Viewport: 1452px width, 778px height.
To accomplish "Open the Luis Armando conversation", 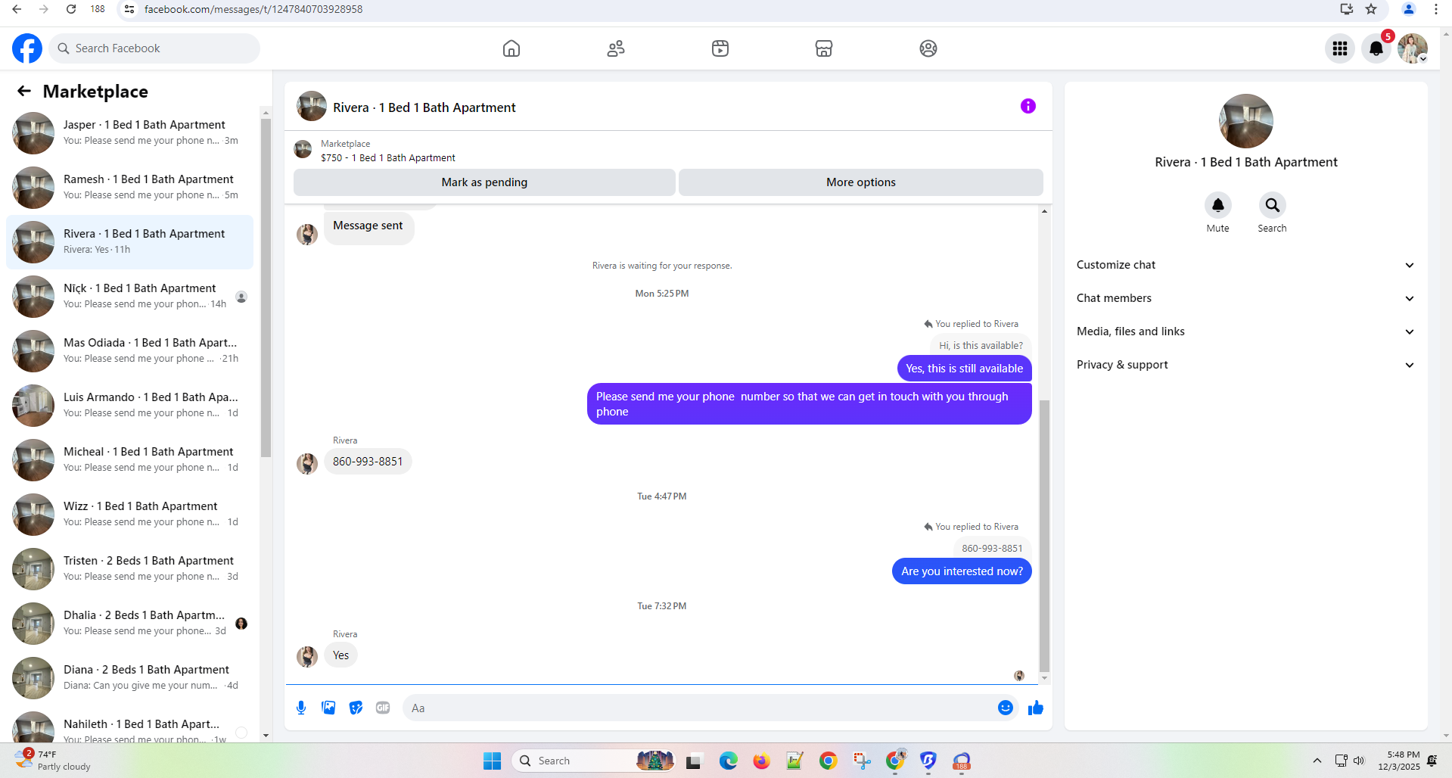I will click(x=130, y=406).
